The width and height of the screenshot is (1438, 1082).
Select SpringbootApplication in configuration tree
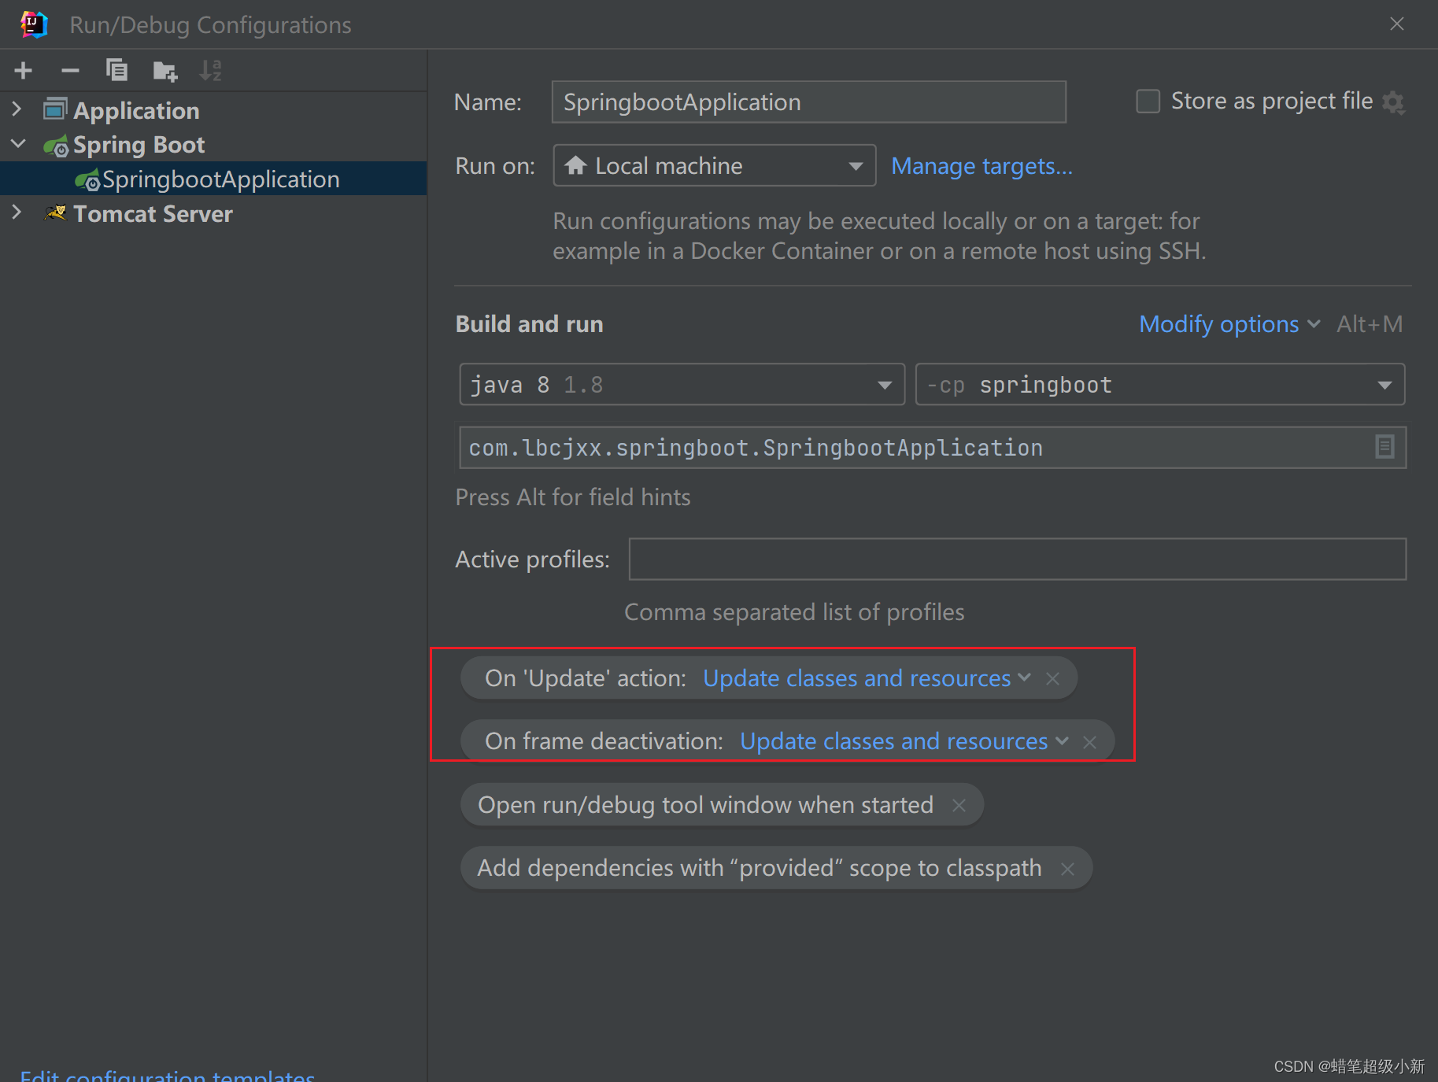pos(213,179)
